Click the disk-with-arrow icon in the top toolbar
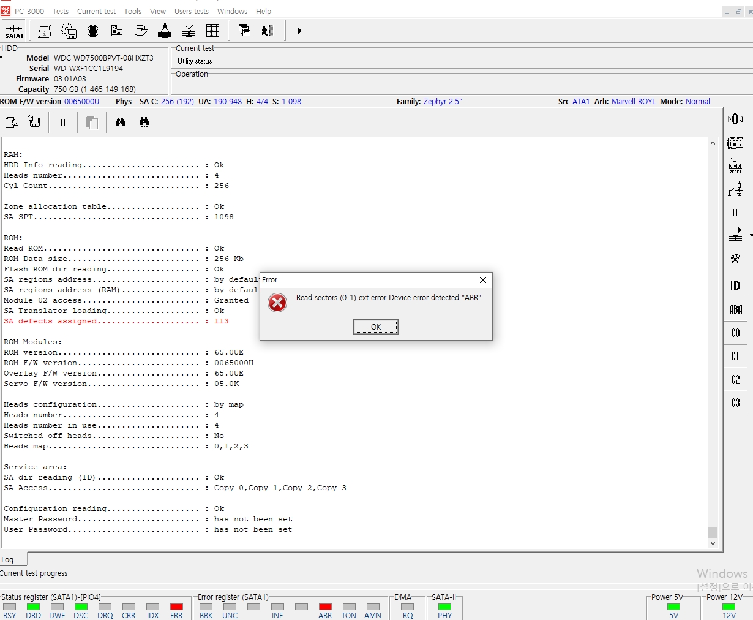The height and width of the screenshot is (620, 753). pyautogui.click(x=141, y=31)
